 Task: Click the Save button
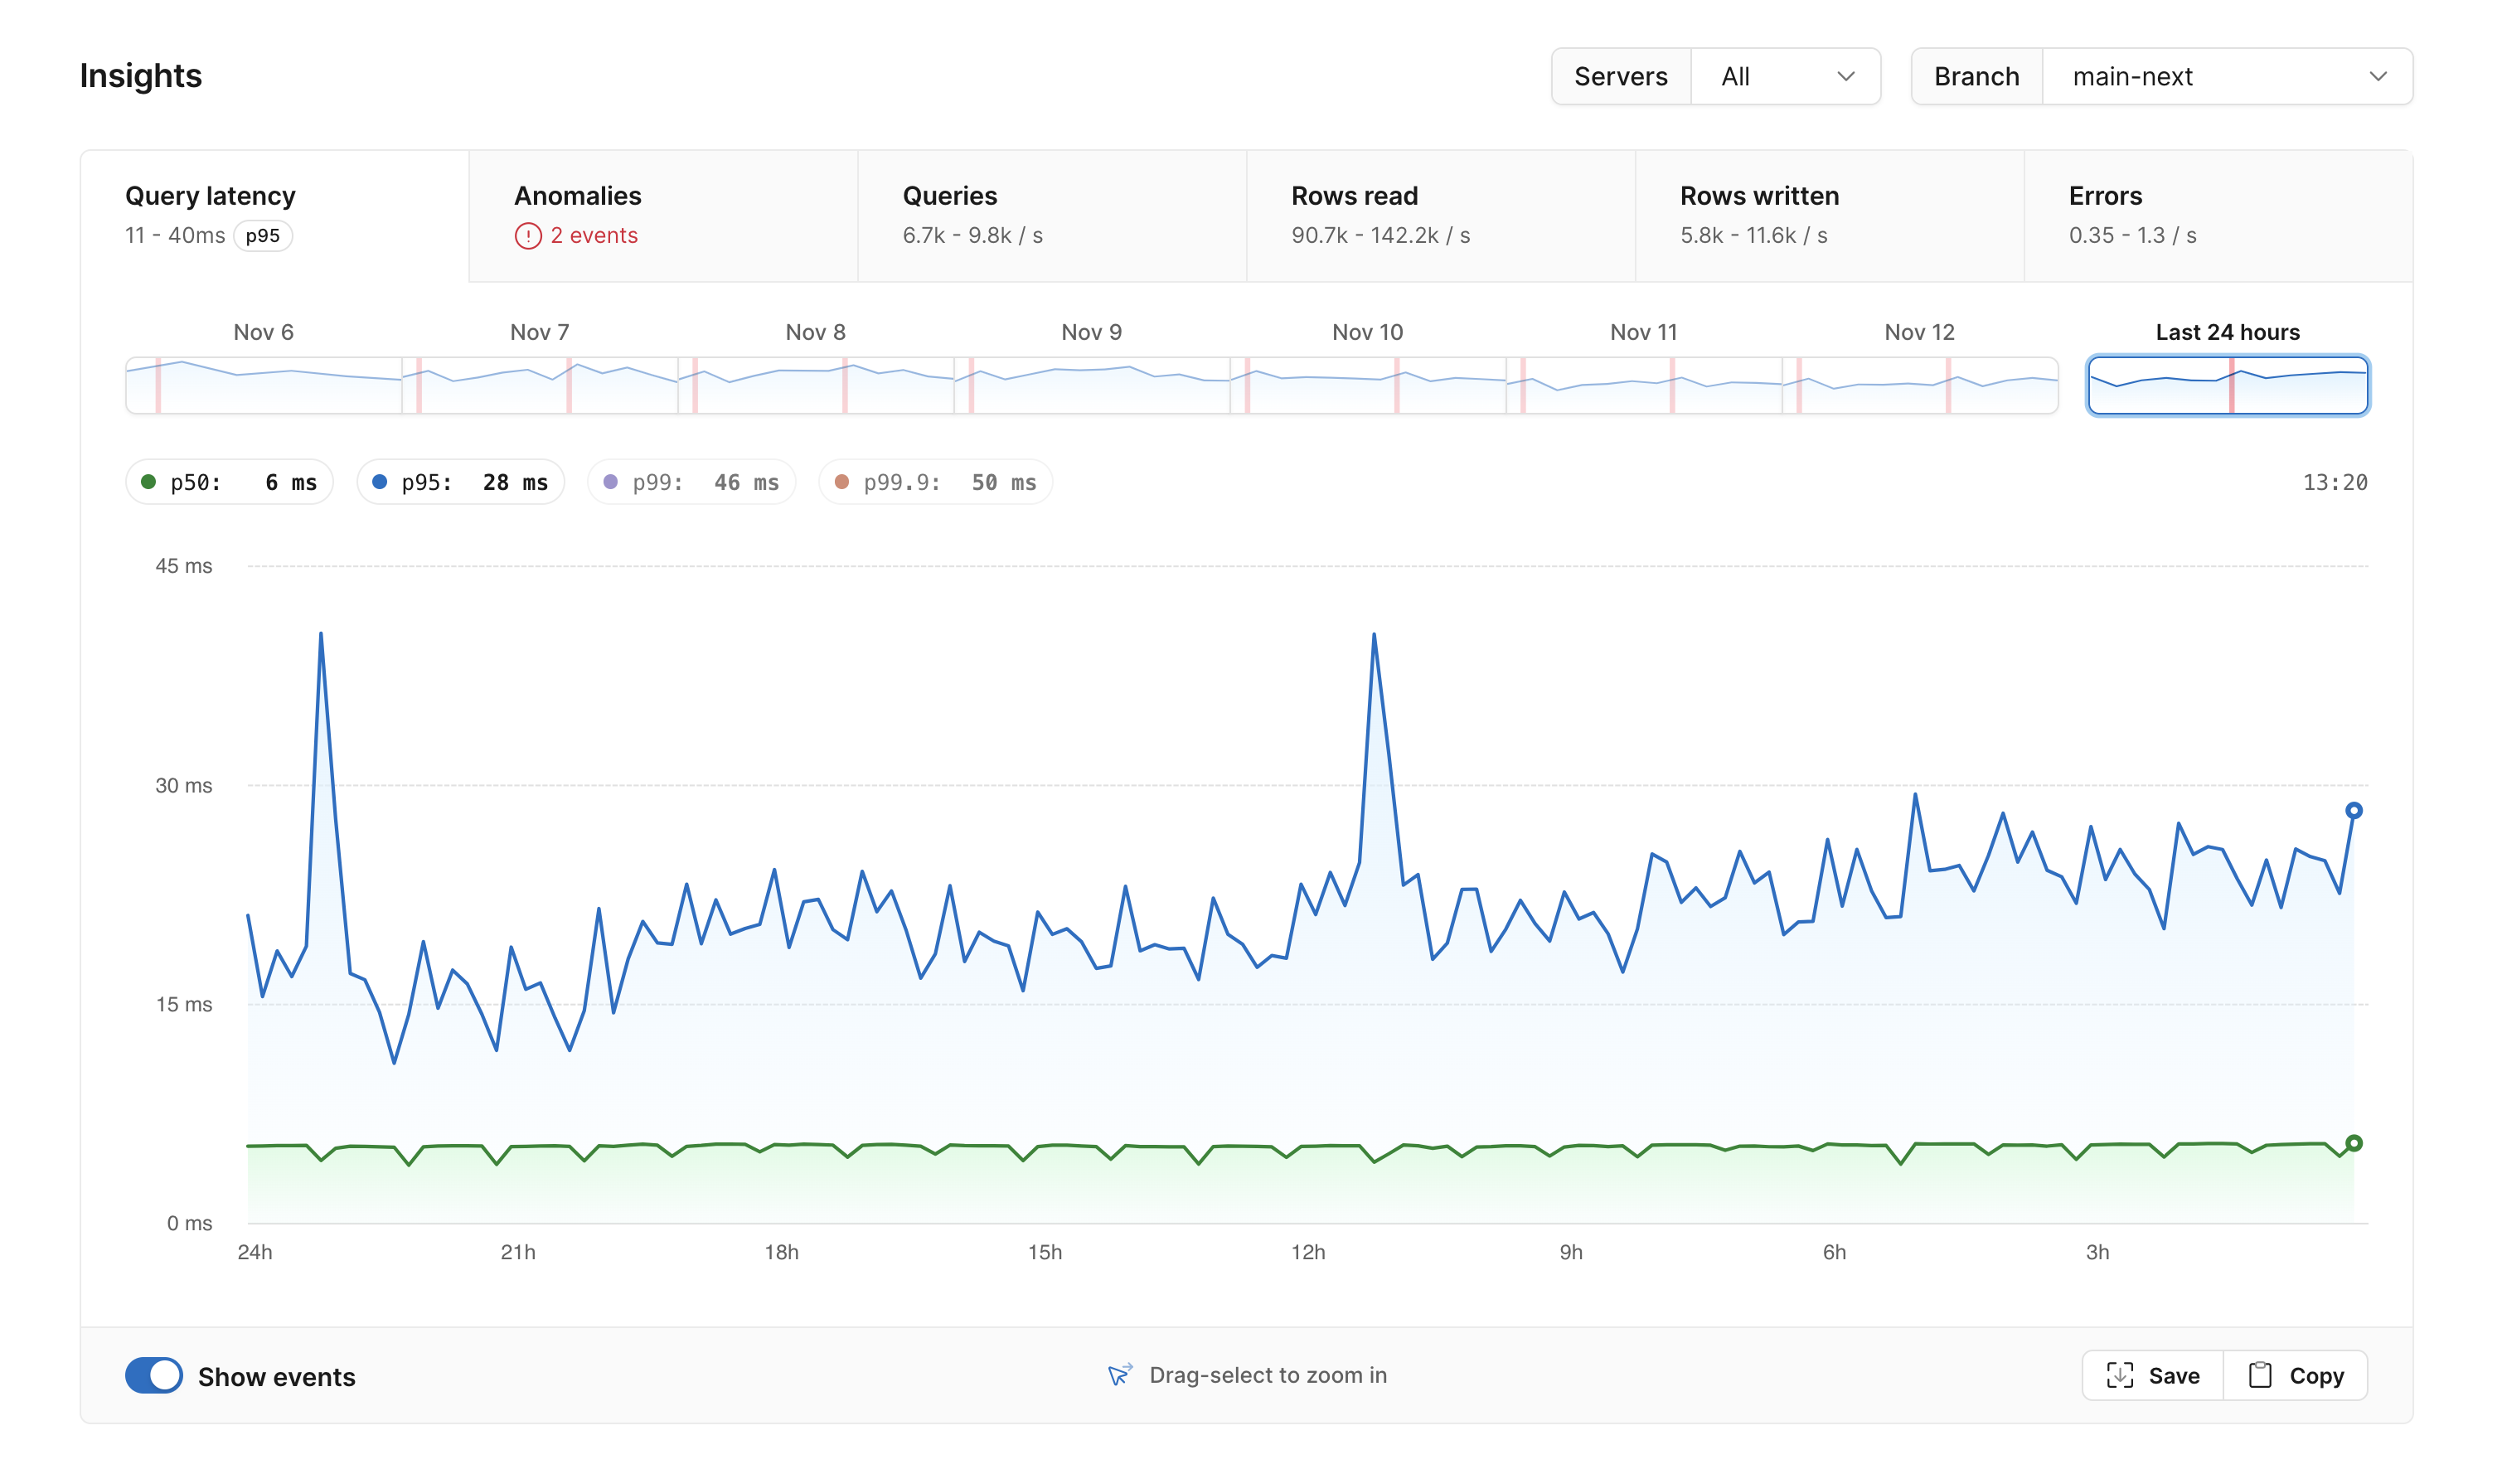[2152, 1376]
